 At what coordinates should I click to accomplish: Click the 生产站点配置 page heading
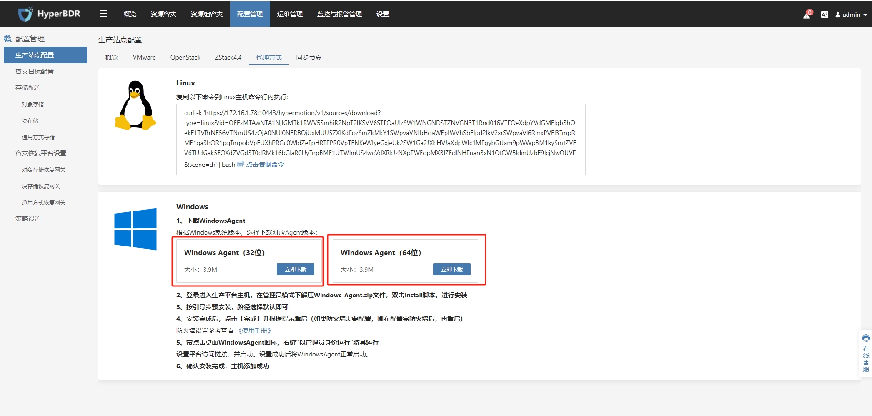120,40
